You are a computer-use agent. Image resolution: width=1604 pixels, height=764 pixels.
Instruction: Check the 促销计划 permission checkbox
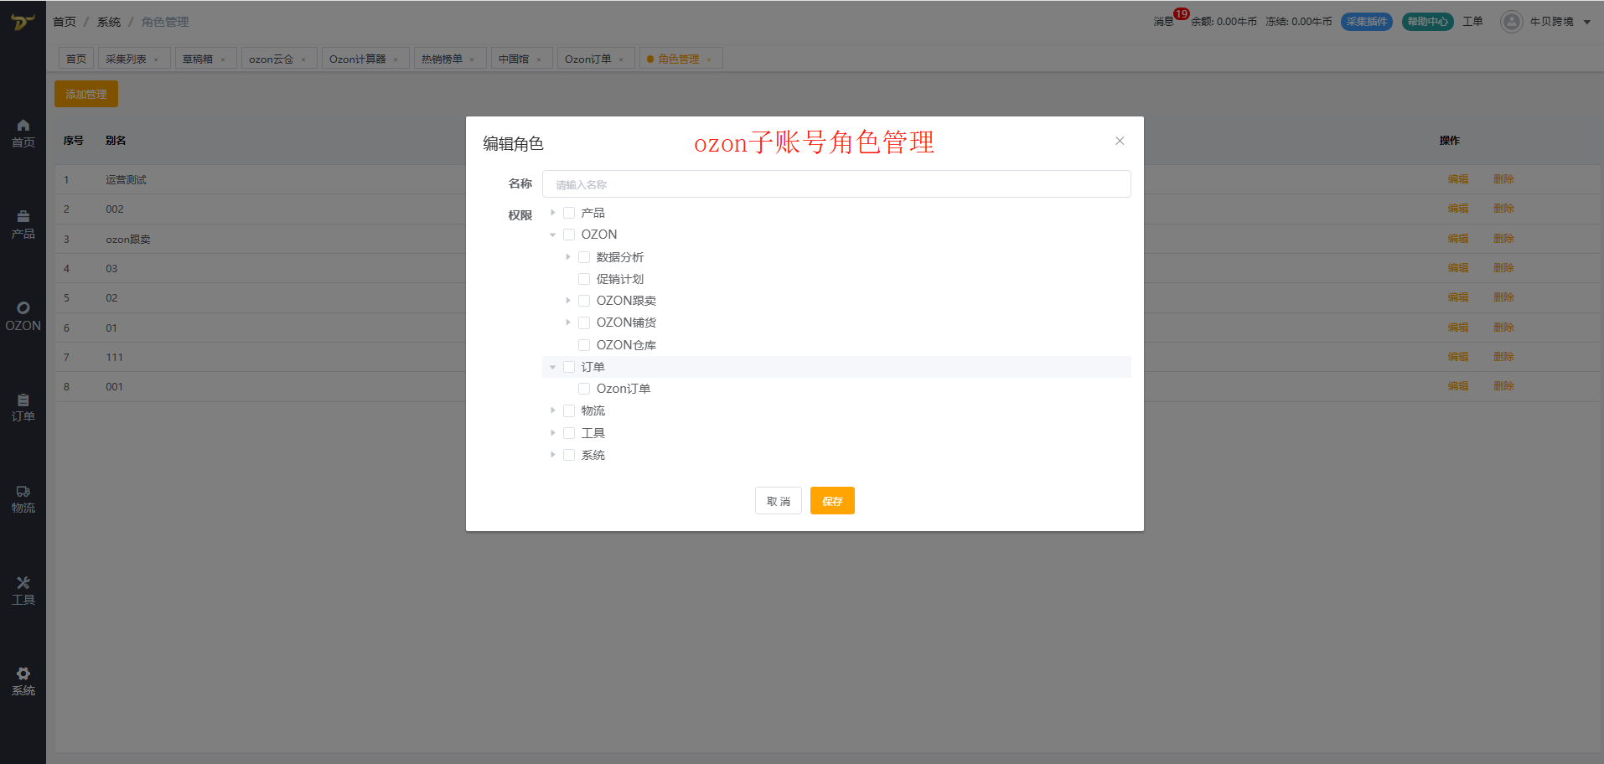584,279
